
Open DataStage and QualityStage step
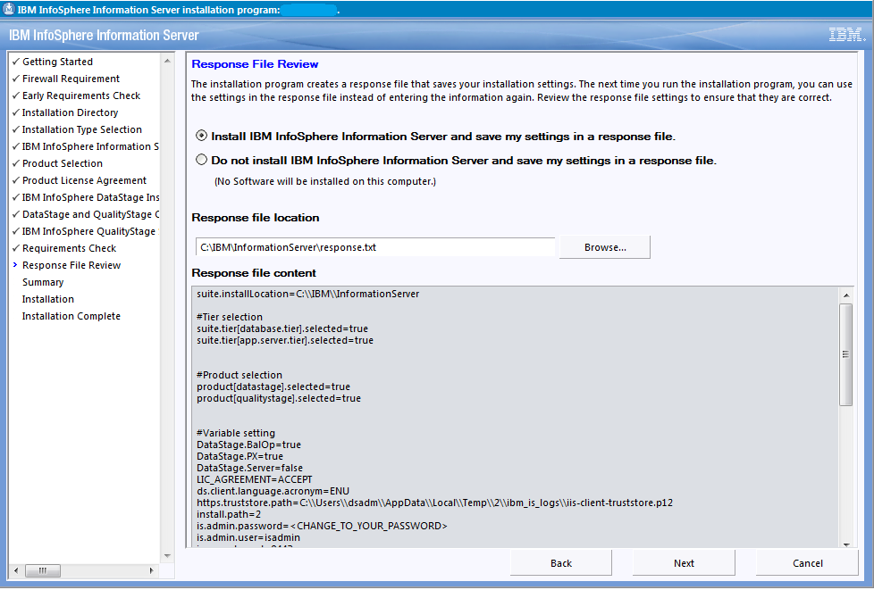coord(90,214)
